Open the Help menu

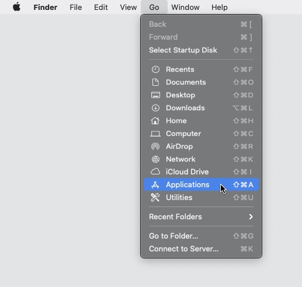tap(220, 7)
